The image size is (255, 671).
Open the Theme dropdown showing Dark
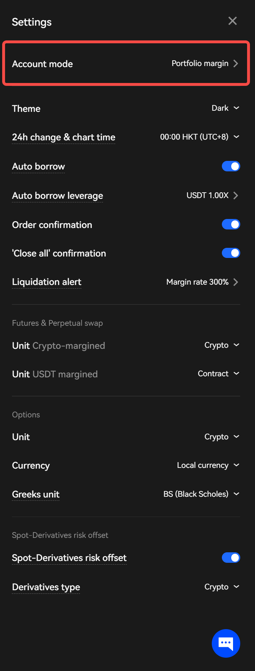[225, 108]
